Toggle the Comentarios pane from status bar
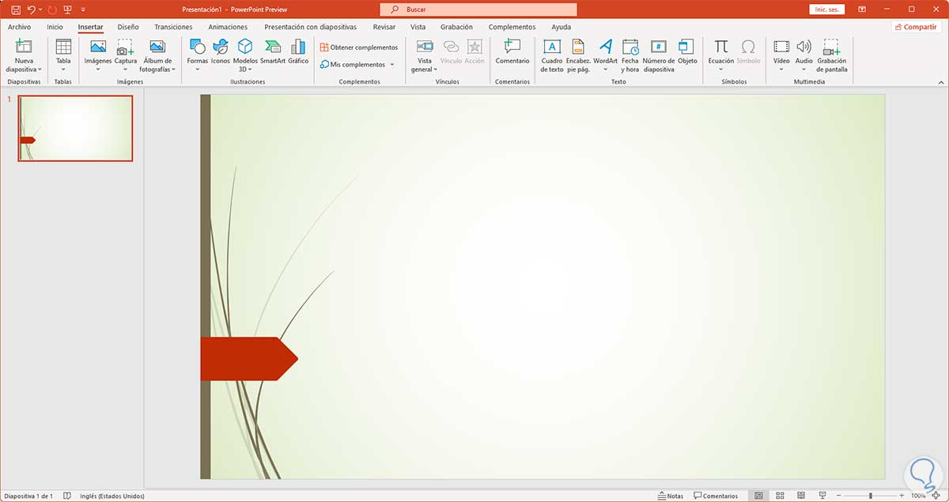This screenshot has height=502, width=949. [x=716, y=496]
